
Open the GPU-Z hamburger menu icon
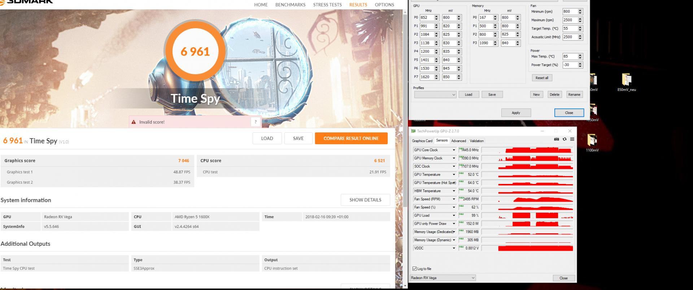(572, 139)
